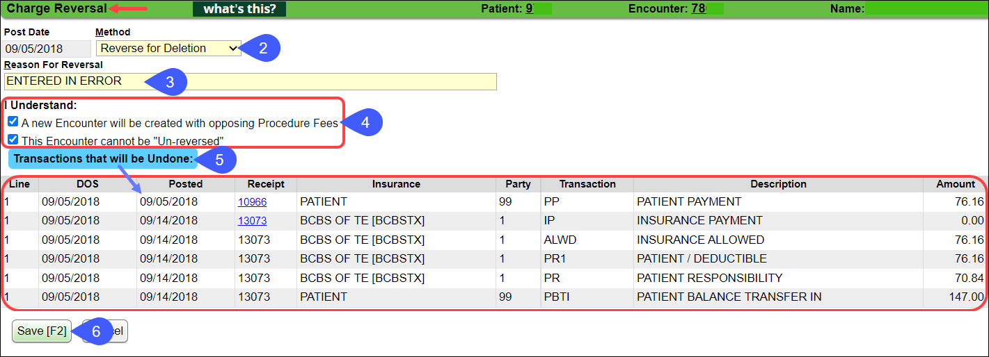The image size is (989, 357).
Task: Uncheck the cannot be Un-reversed checkbox
Action: click(13, 140)
